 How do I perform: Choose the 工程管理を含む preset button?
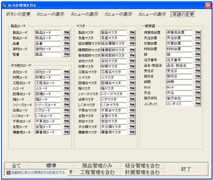[x=97, y=172]
